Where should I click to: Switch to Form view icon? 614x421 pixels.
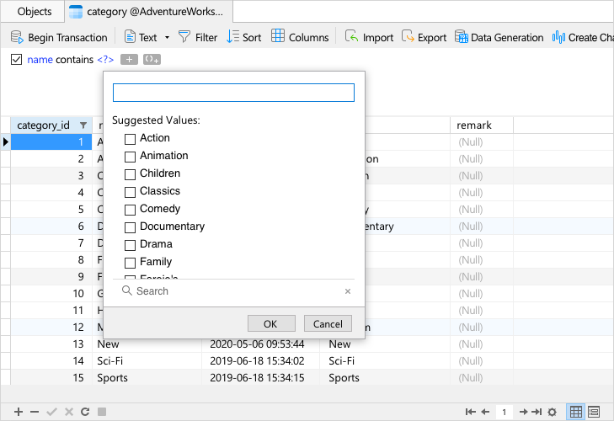pyautogui.click(x=594, y=412)
